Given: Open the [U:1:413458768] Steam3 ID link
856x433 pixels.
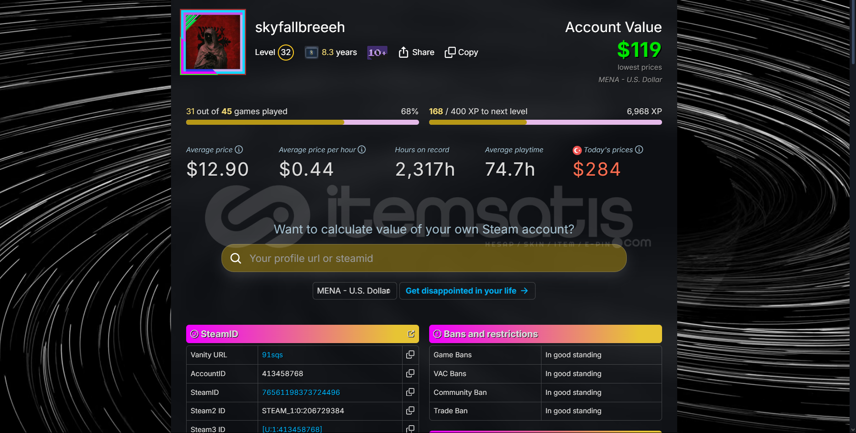Looking at the screenshot, I should point(292,429).
